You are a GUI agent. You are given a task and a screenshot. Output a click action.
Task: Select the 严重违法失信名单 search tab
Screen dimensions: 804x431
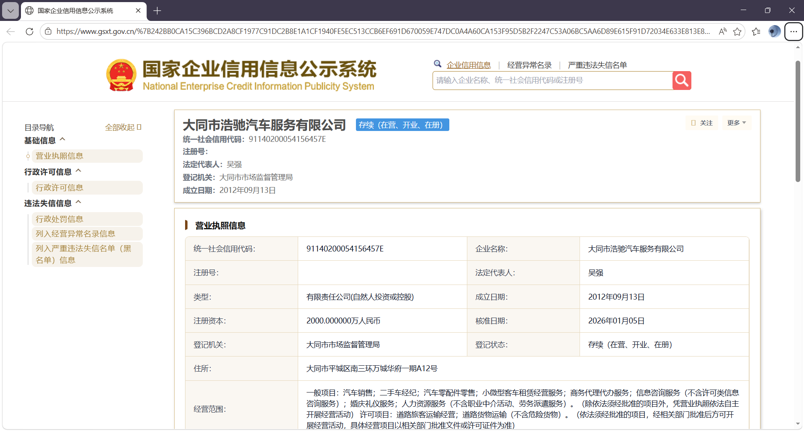click(597, 65)
